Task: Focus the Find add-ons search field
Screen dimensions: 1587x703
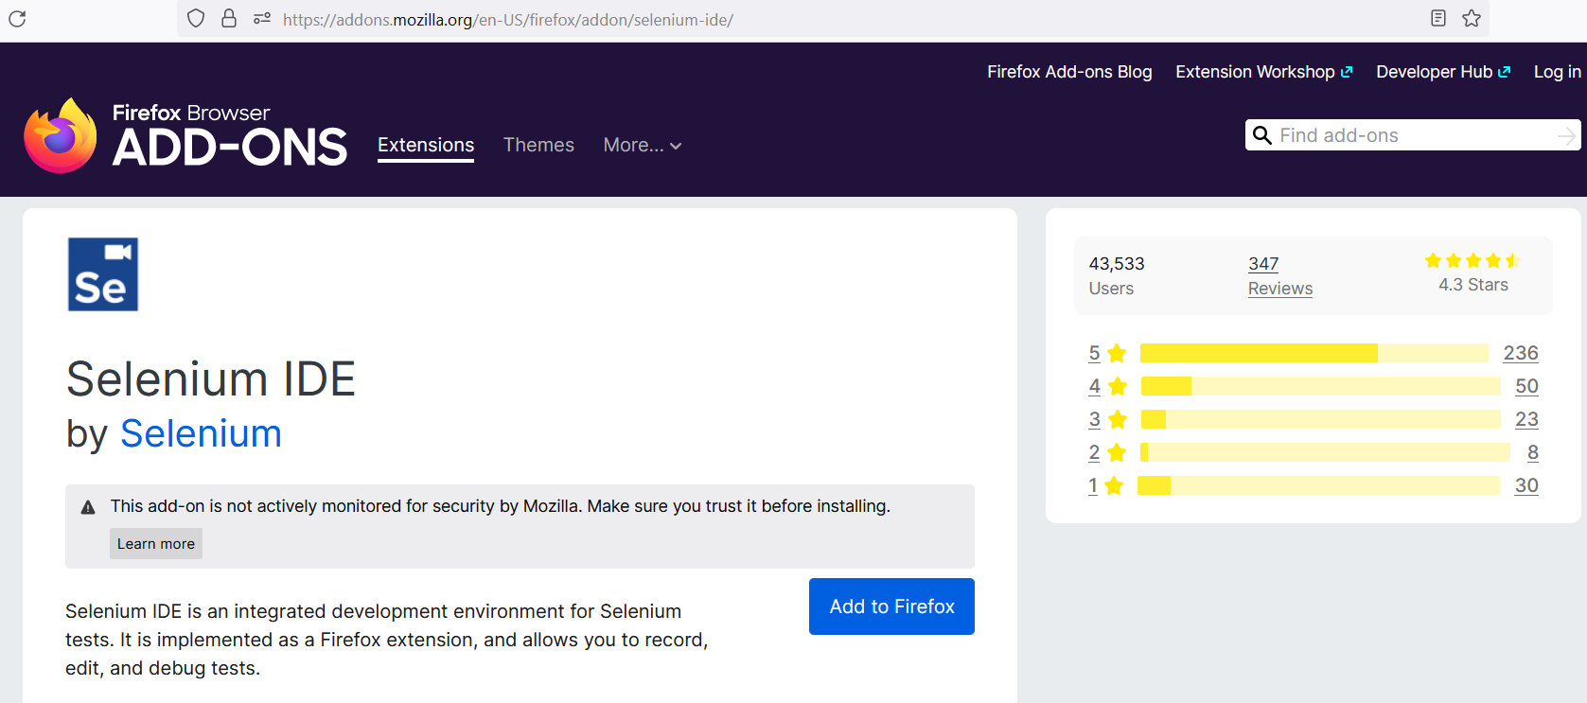Action: coord(1415,135)
